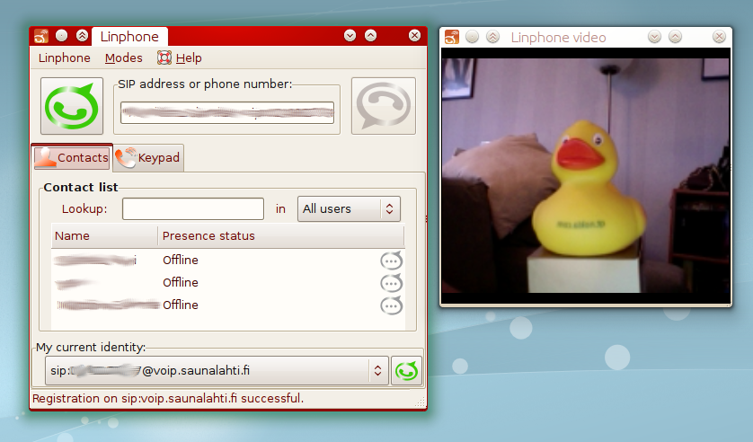Click the registration successful status bar message
Screen dimensions: 753x442
[x=168, y=398]
